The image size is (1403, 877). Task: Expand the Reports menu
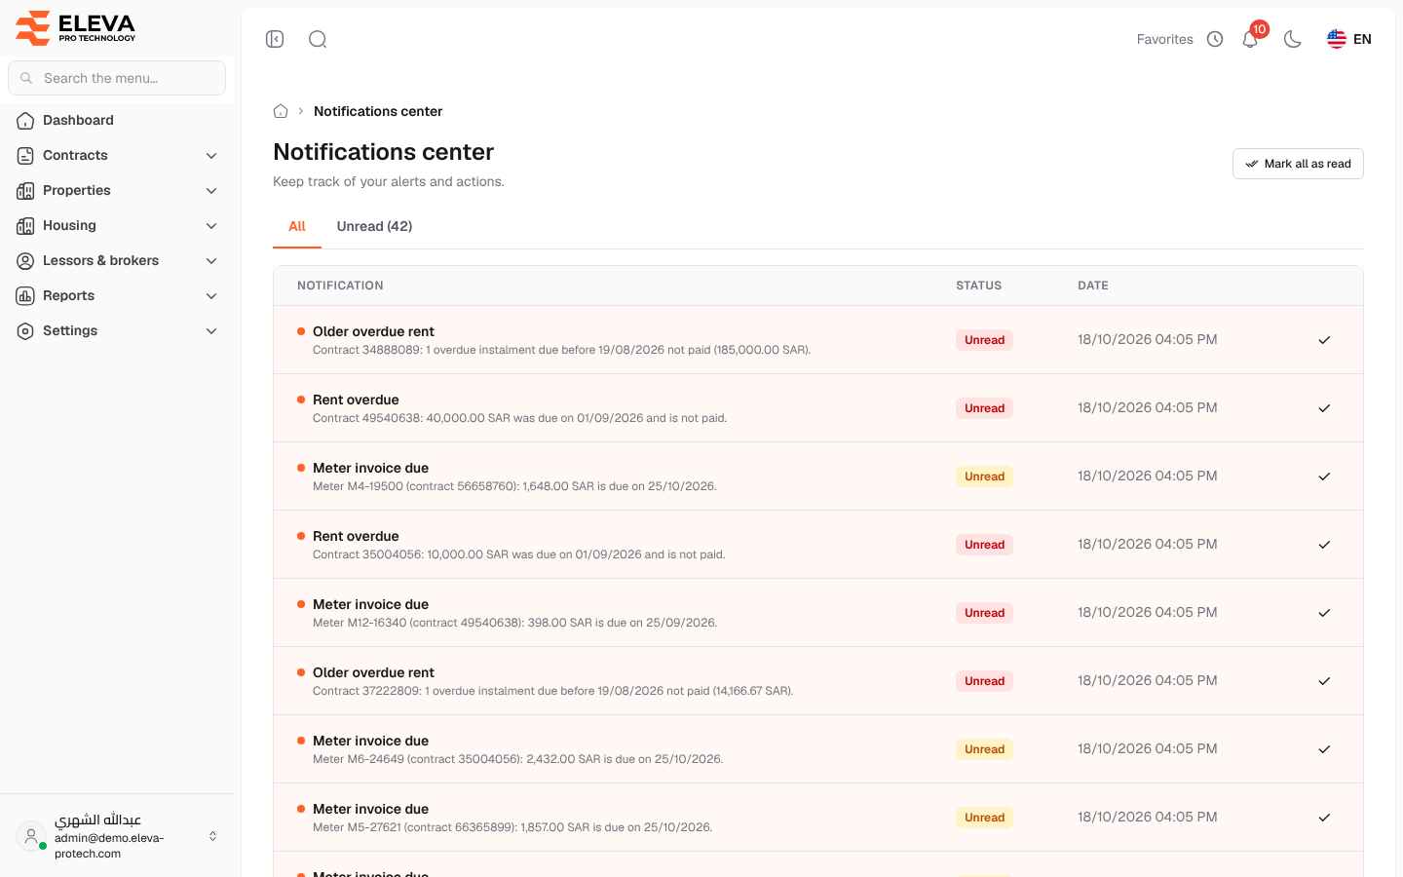[x=117, y=295]
